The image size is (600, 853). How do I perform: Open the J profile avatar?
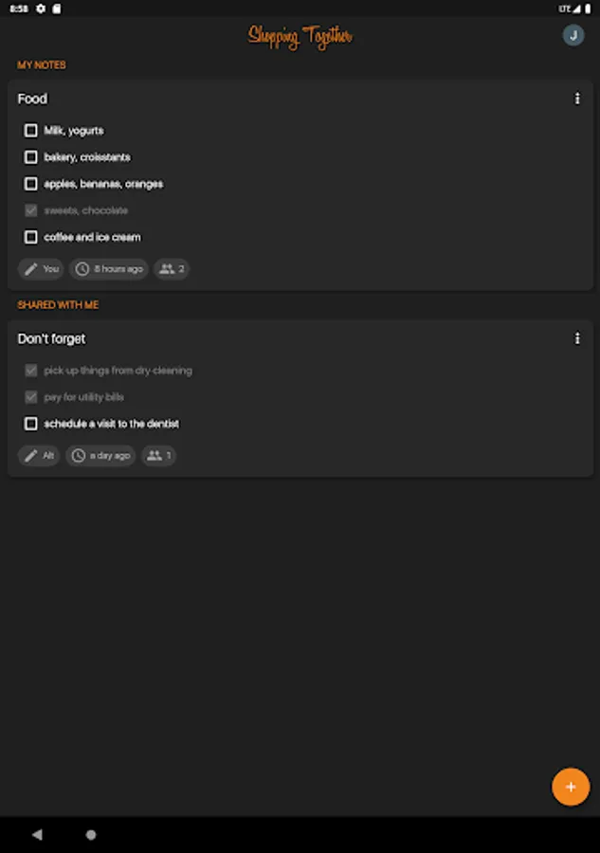(x=573, y=36)
